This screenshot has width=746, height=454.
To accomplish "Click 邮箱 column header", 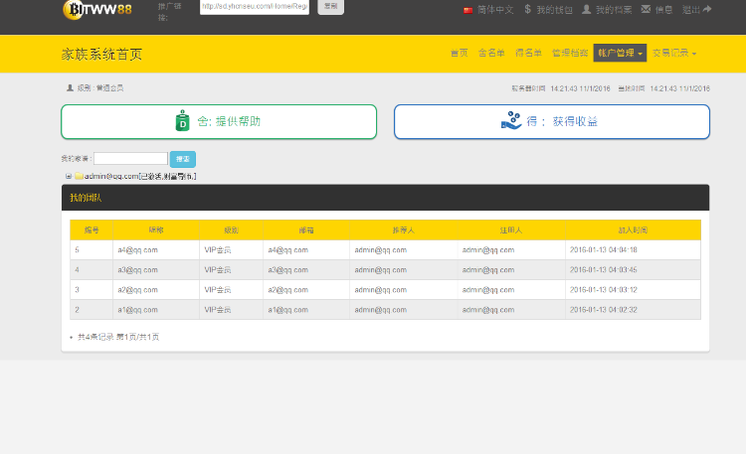I will (x=306, y=230).
